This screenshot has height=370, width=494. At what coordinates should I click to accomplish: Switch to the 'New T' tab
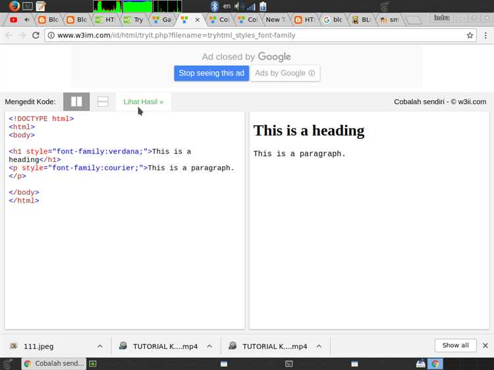tap(275, 20)
